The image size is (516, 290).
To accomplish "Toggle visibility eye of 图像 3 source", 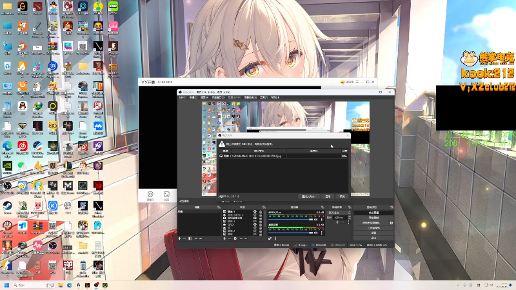I will tap(255, 221).
